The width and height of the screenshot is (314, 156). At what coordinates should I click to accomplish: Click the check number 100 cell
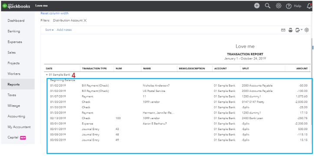[118, 118]
